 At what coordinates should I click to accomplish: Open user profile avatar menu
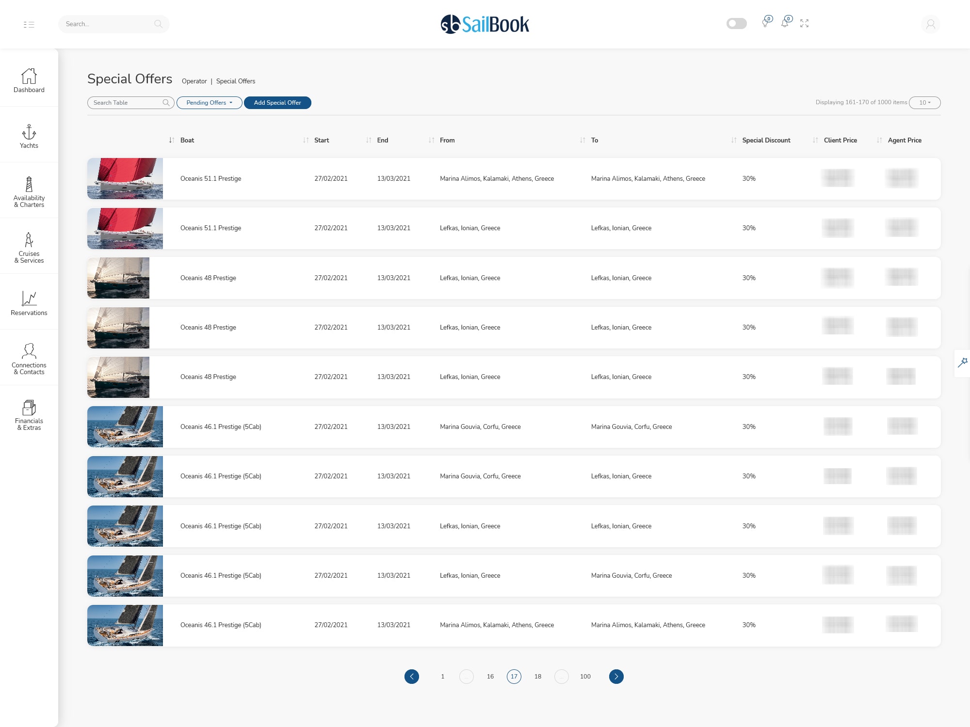[x=930, y=24]
